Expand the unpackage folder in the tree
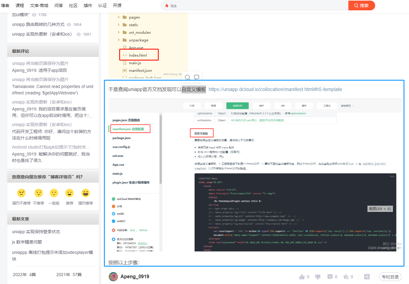 pos(119,40)
